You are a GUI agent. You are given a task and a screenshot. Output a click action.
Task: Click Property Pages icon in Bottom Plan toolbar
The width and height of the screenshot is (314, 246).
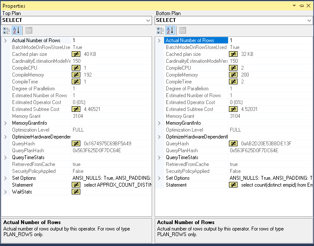(x=183, y=30)
